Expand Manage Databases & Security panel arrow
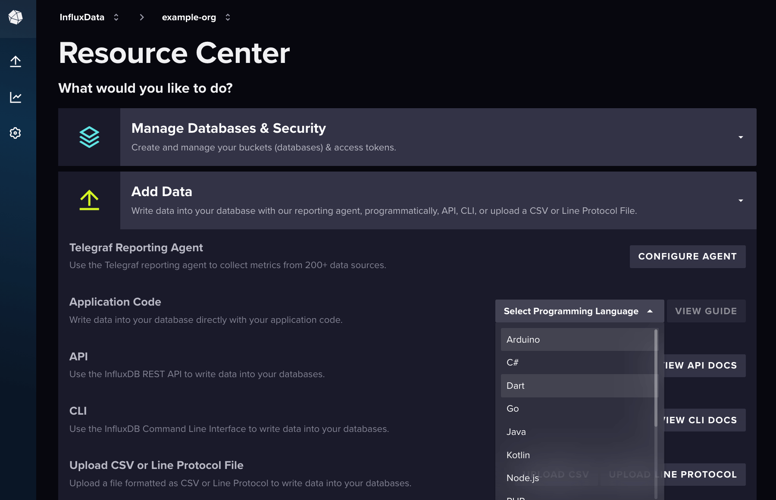Image resolution: width=776 pixels, height=500 pixels. pyautogui.click(x=741, y=137)
